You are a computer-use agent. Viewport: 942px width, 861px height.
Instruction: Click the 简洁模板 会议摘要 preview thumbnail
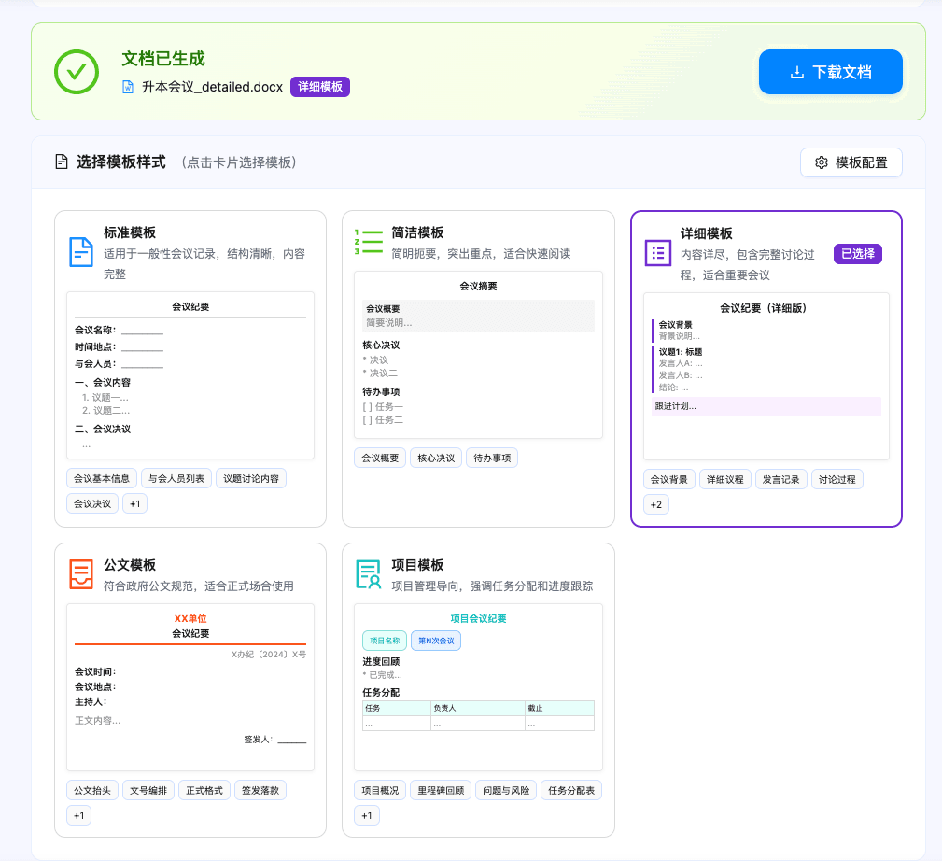[478, 355]
